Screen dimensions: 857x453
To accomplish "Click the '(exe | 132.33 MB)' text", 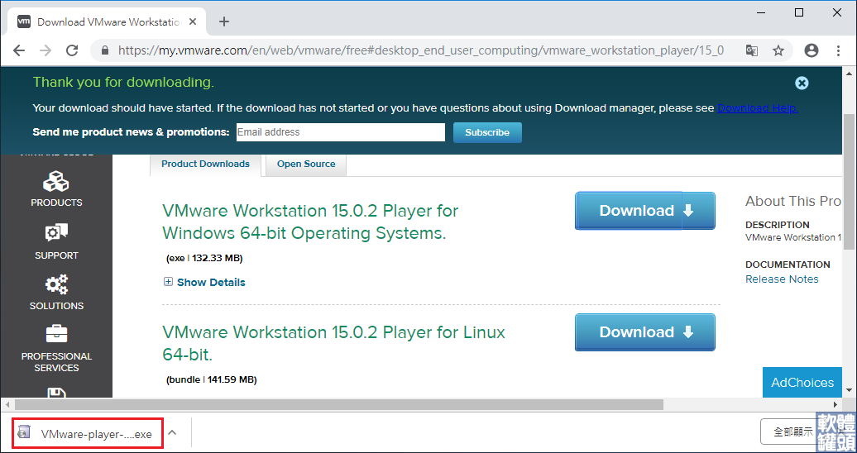I will tap(204, 258).
